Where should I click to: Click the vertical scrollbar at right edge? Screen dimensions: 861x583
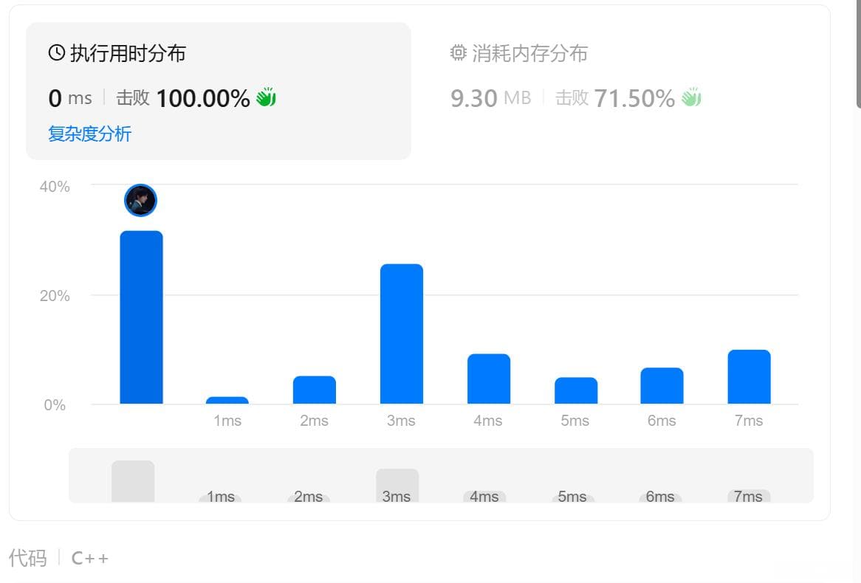coord(858,54)
